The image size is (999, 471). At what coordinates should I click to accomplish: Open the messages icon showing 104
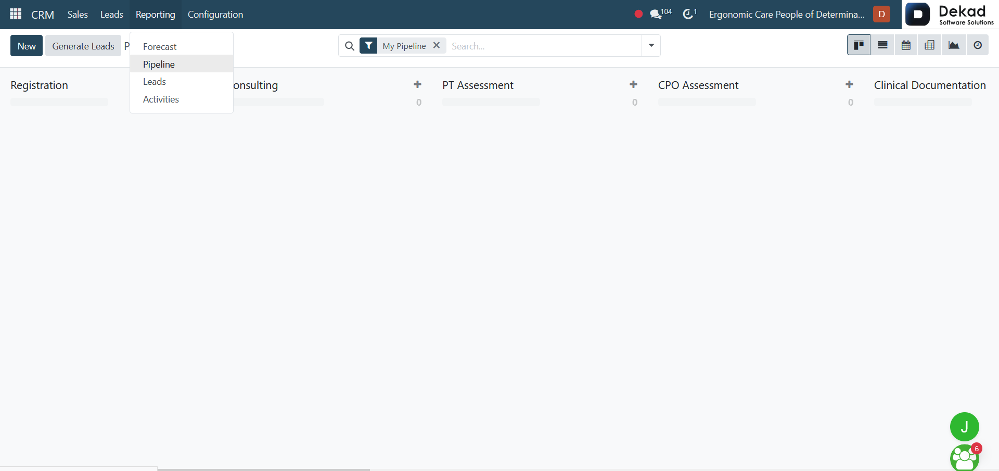[x=661, y=14]
